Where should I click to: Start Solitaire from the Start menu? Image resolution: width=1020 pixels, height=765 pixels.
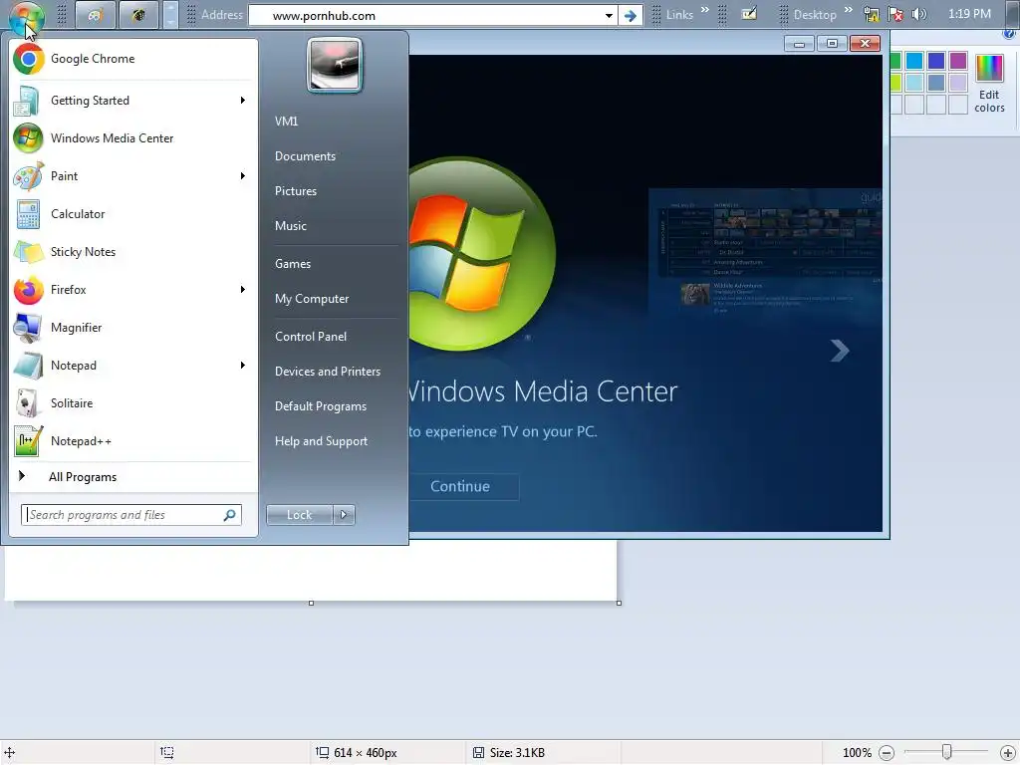132,403
